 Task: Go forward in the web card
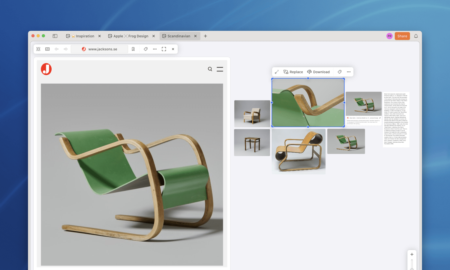tap(66, 49)
